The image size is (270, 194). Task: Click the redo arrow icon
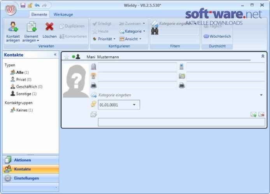click(44, 5)
